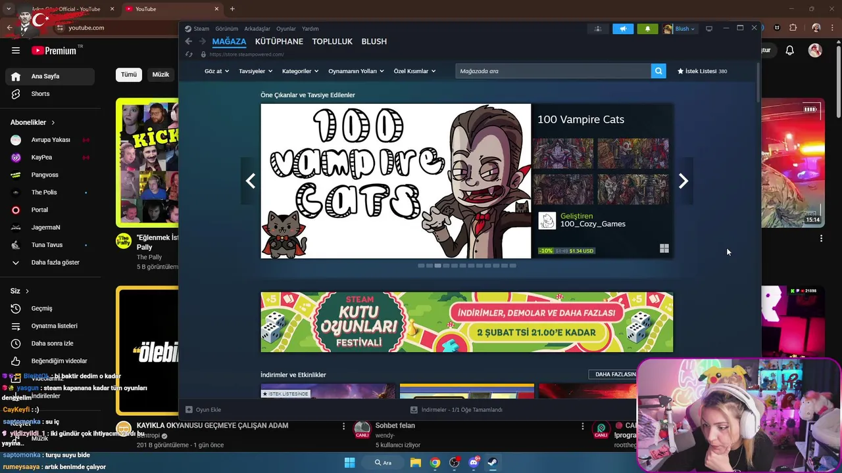Open Geçmiş history in YouTube sidebar
The height and width of the screenshot is (473, 842).
point(50,308)
